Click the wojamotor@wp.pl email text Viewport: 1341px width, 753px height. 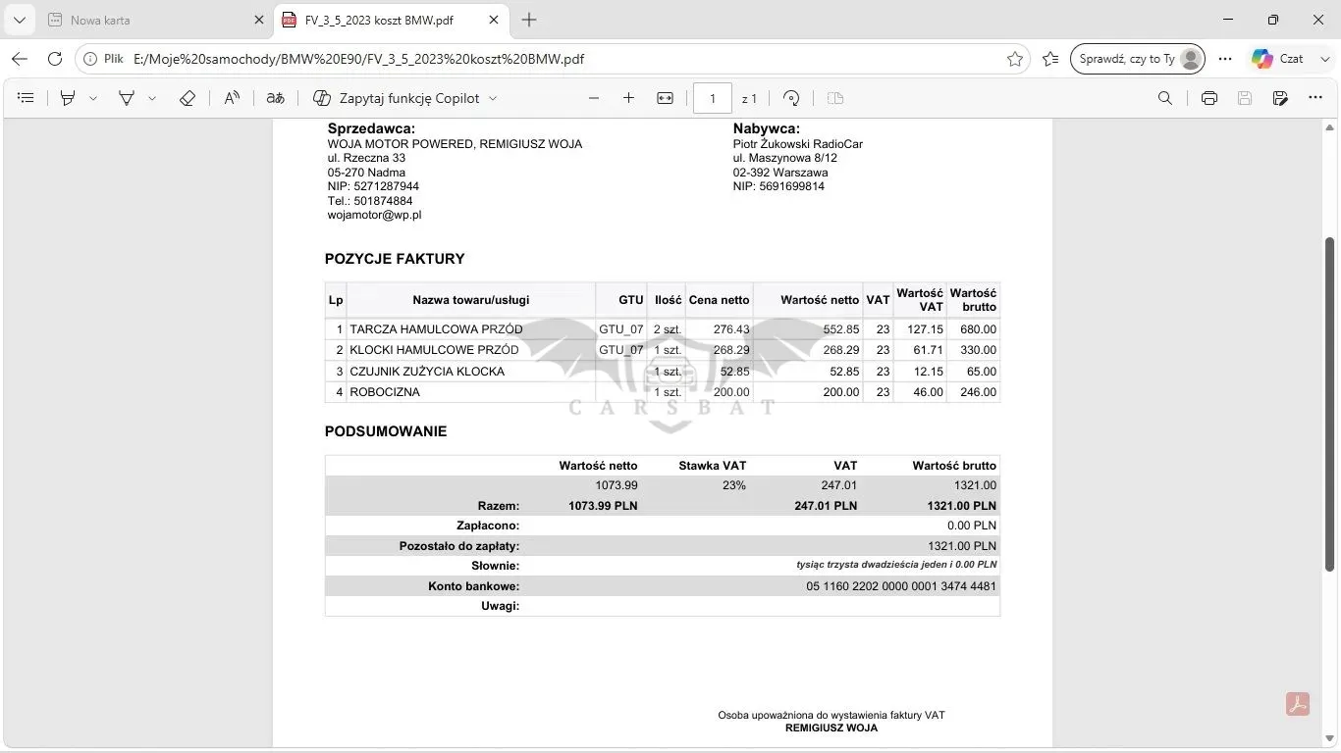click(x=374, y=215)
